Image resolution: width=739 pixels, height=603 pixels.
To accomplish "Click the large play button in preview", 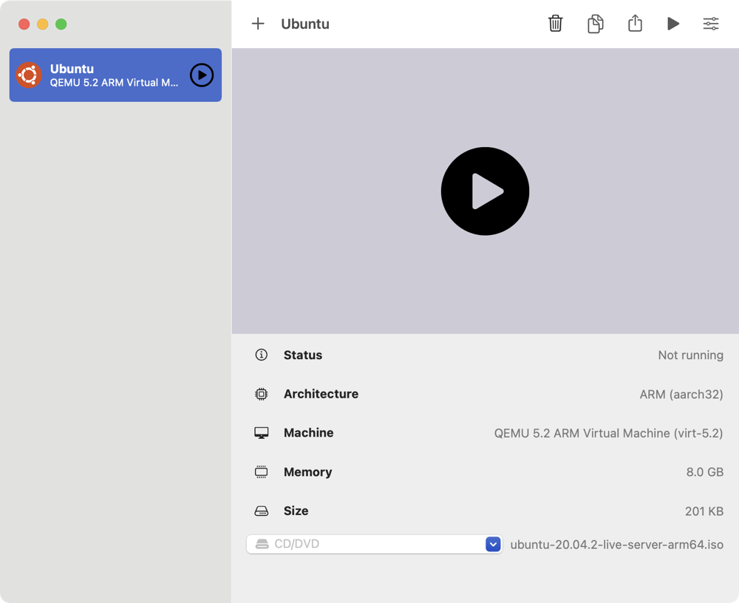I will point(485,191).
